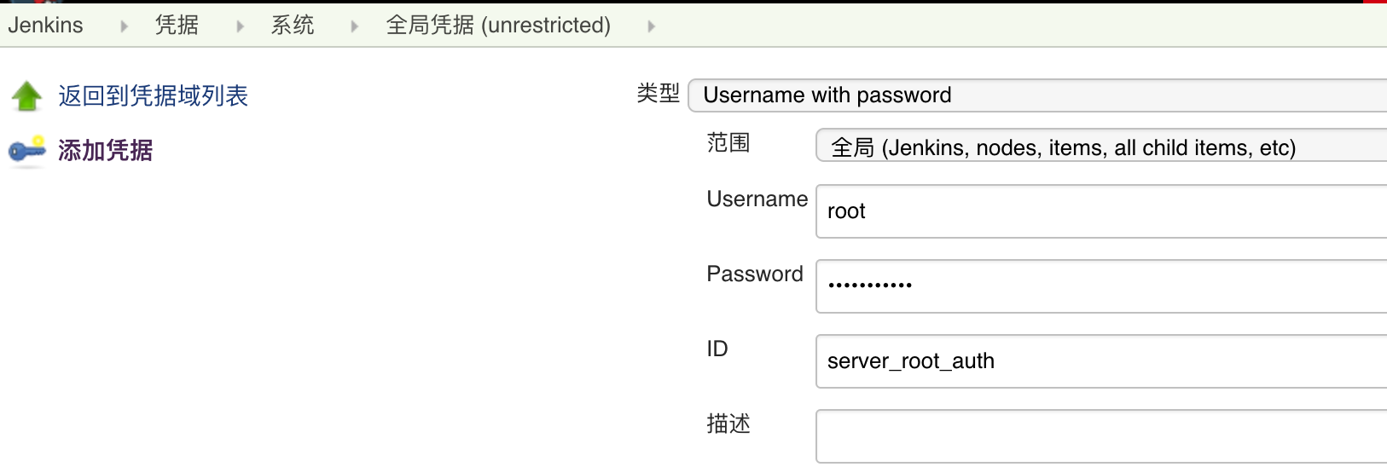Click the green up-arrow back icon
This screenshot has height=467, width=1387.
click(27, 96)
